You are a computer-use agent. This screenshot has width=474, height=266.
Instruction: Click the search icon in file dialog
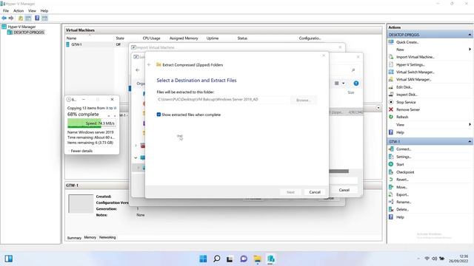(353, 70)
